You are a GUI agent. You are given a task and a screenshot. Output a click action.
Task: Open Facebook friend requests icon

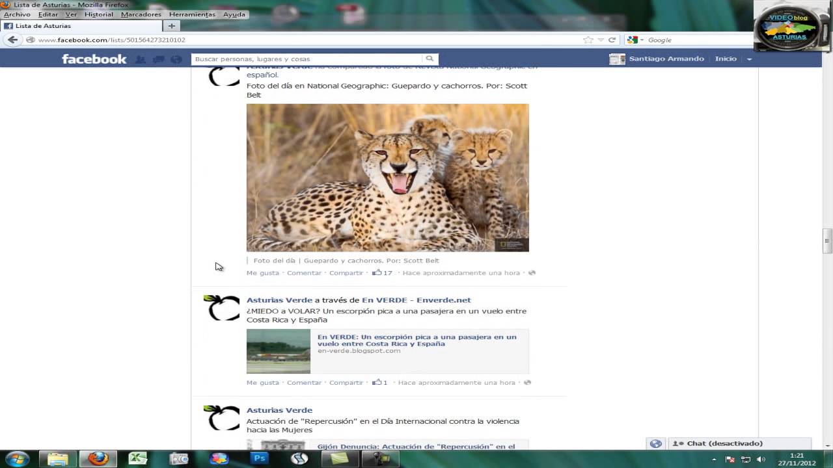(x=141, y=59)
